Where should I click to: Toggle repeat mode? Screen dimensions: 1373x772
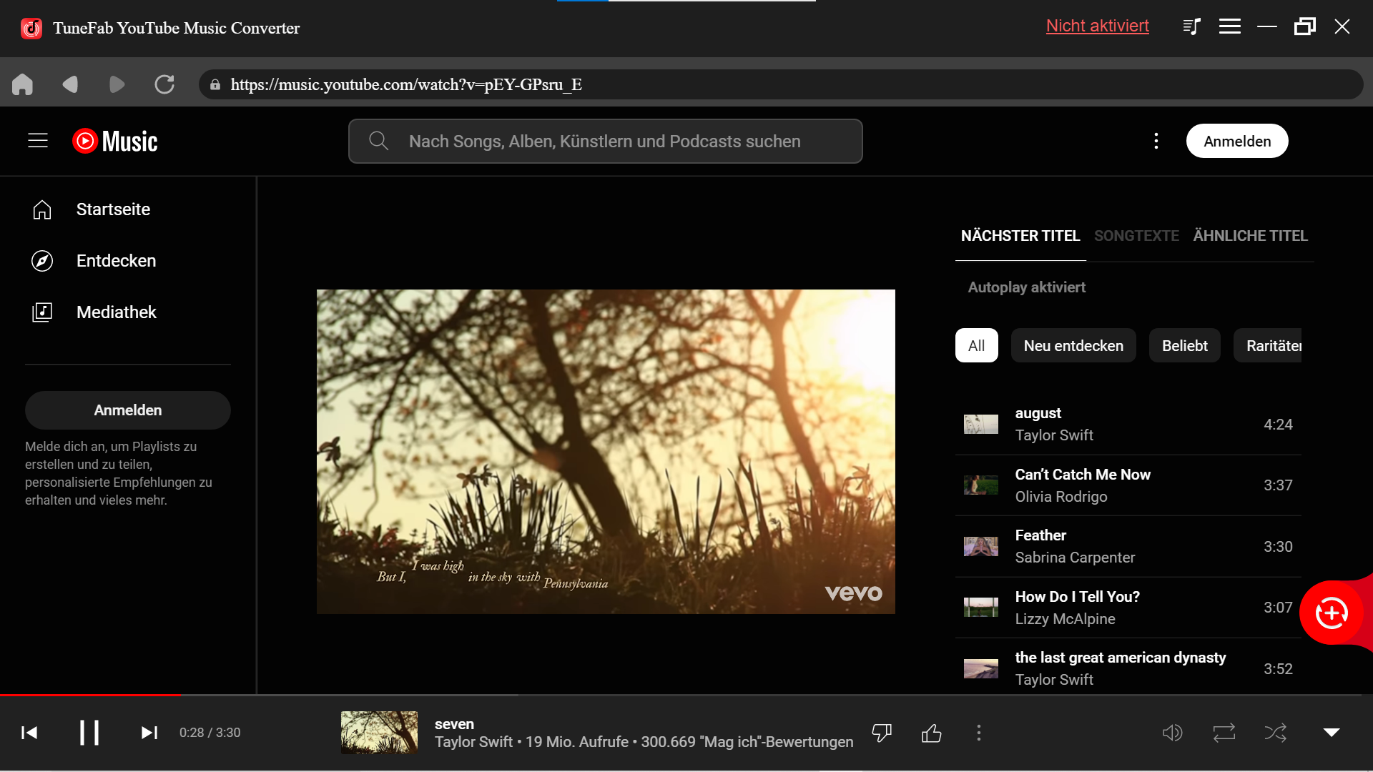pyautogui.click(x=1224, y=733)
